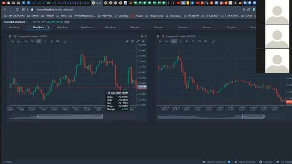Click the blue shield icon in address bar
Viewport: 292px width, 164px height.
pyautogui.click(x=254, y=10)
